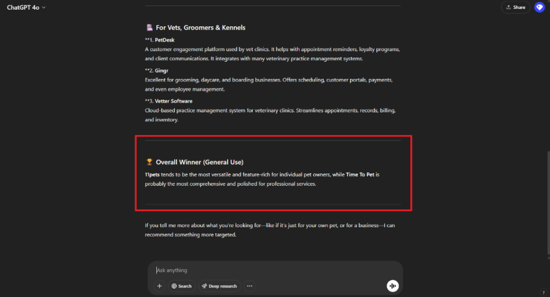Toggle the Search tool button

[182, 286]
